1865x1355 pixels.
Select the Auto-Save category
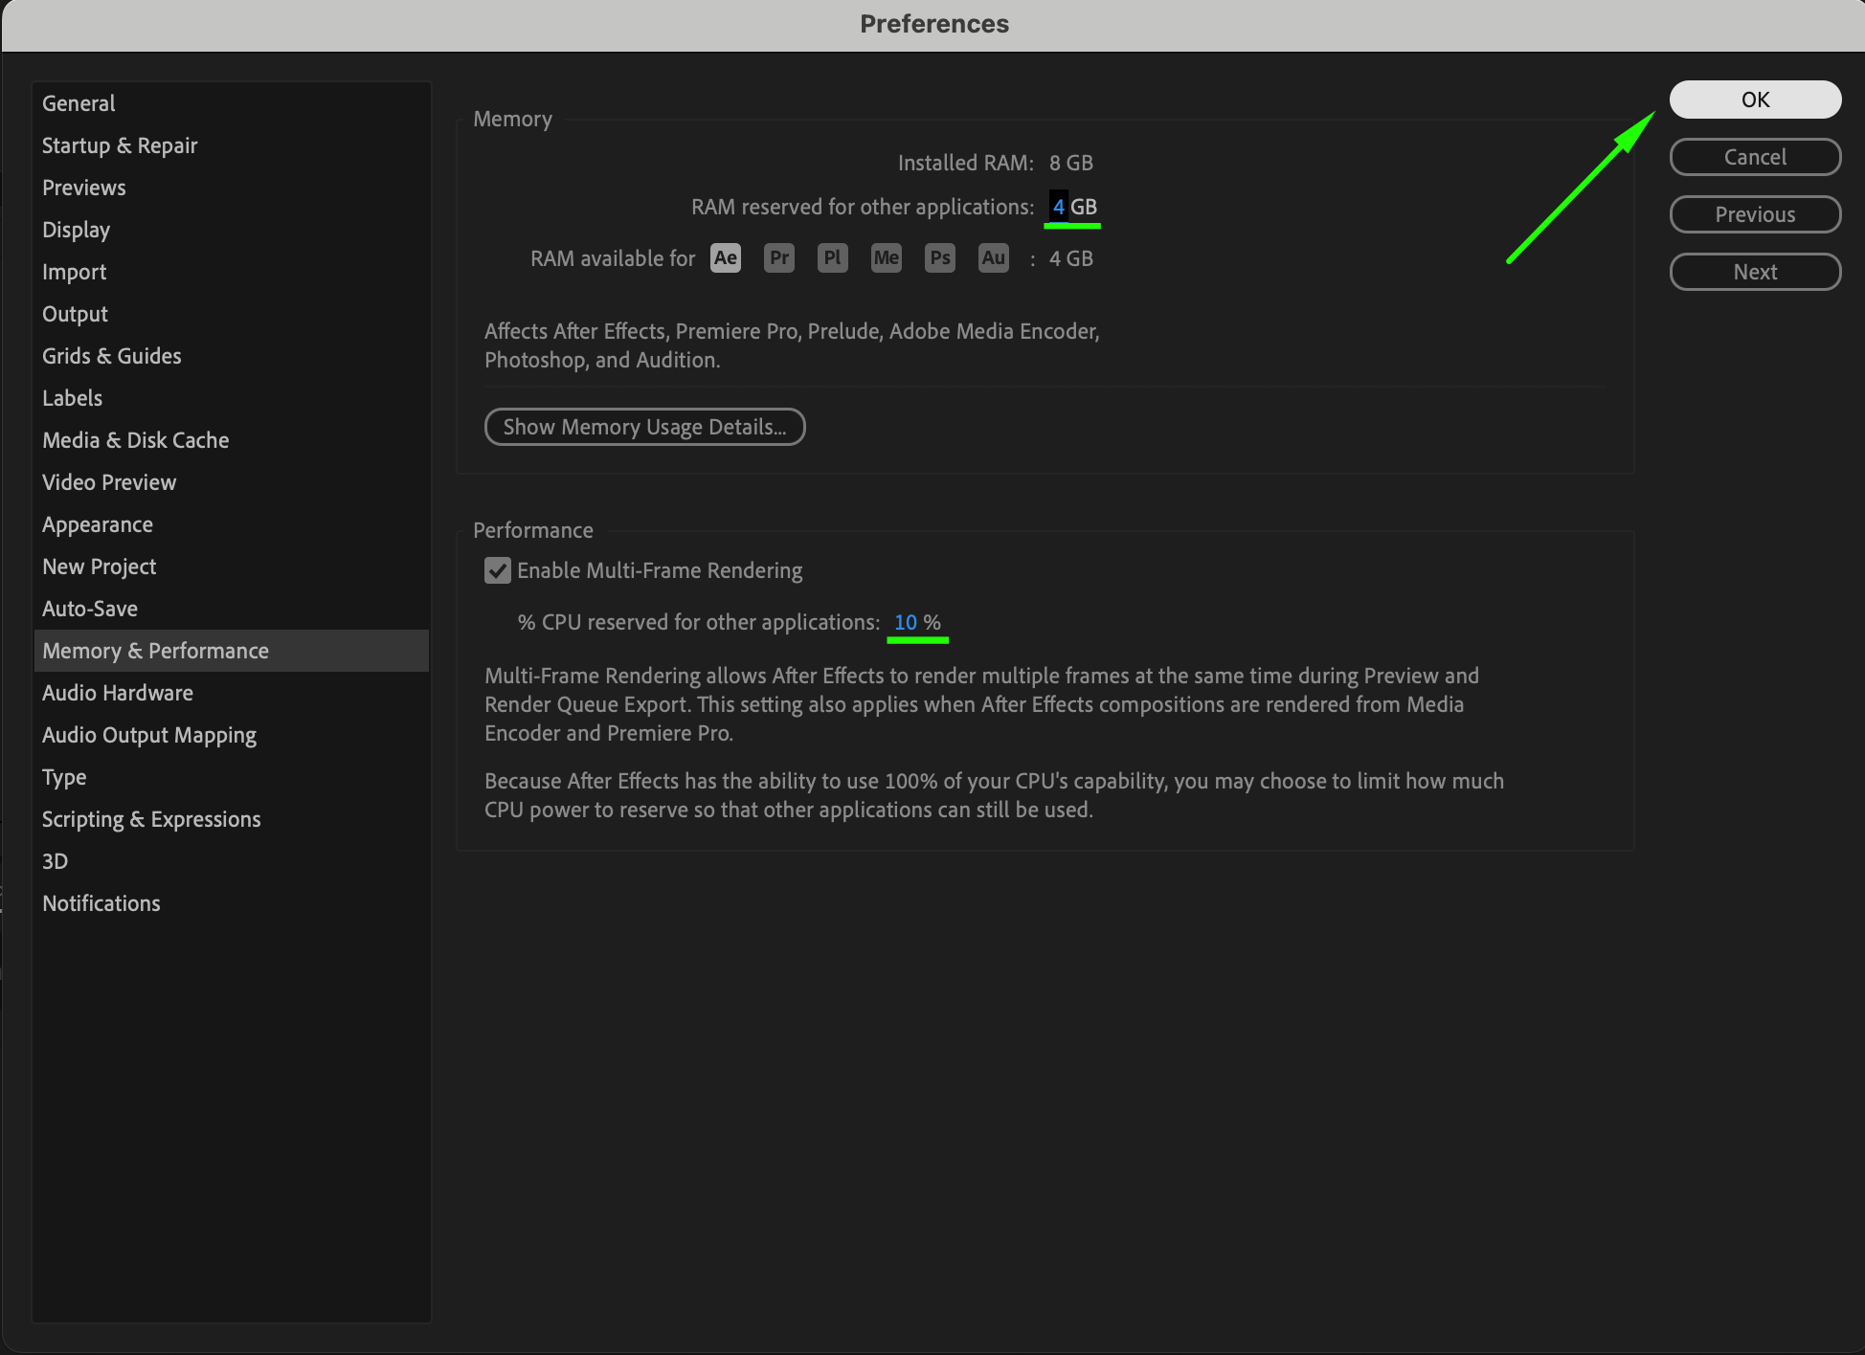point(90,609)
